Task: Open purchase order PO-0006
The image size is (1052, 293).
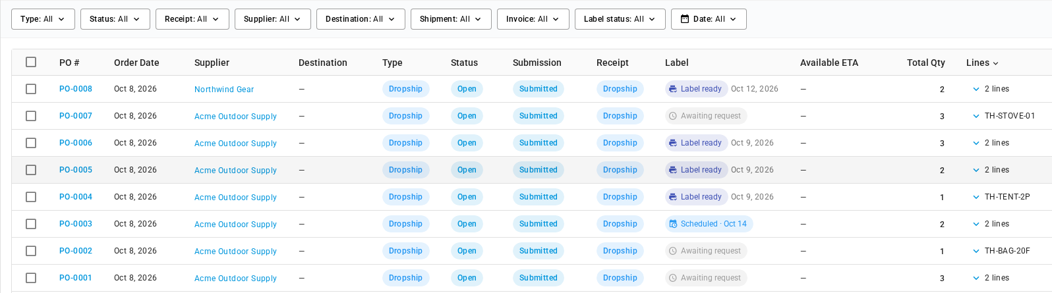Action: click(x=76, y=143)
